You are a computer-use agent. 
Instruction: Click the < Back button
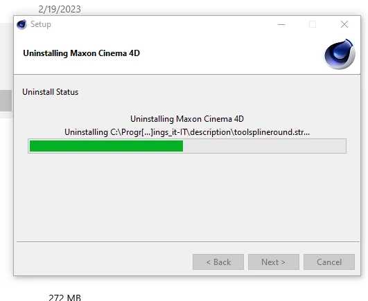coord(218,262)
